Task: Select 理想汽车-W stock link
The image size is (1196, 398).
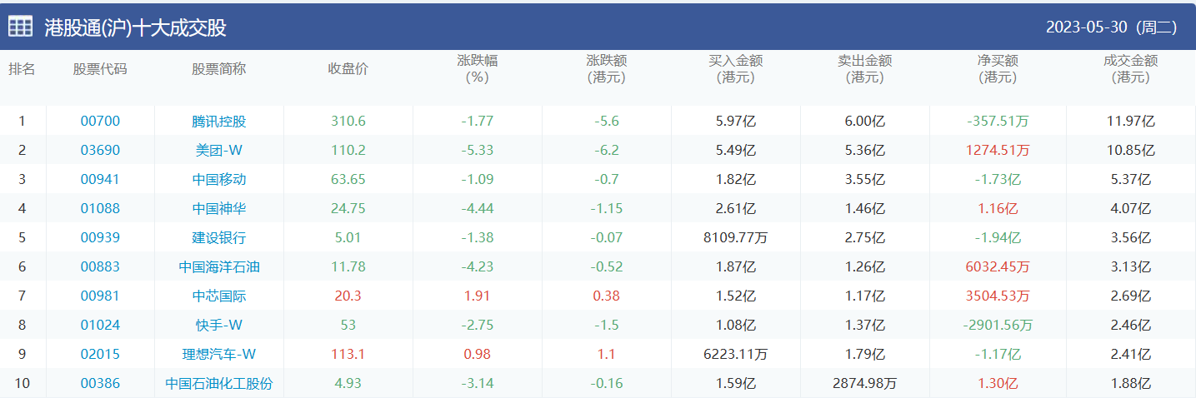Action: [x=219, y=354]
